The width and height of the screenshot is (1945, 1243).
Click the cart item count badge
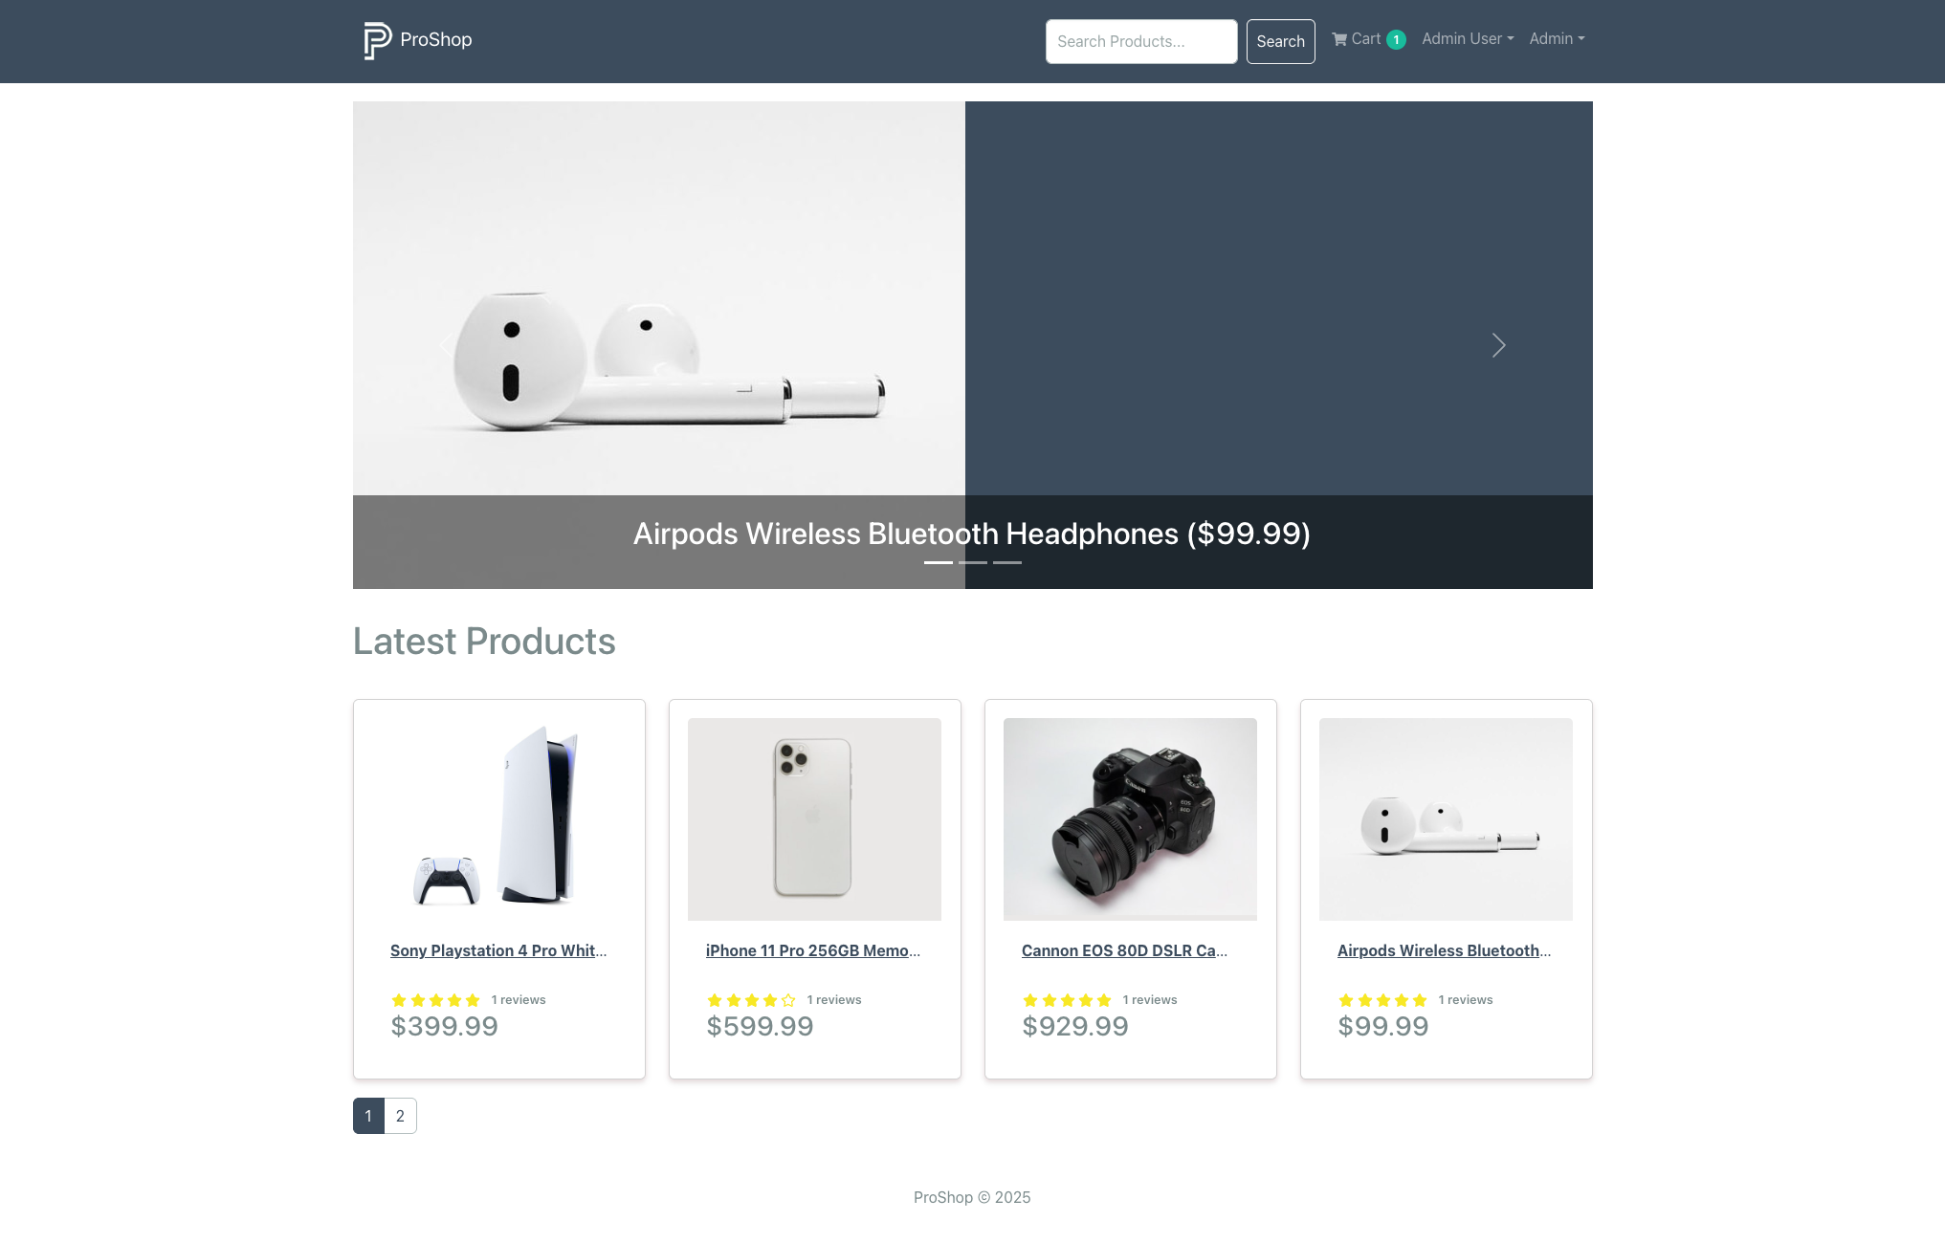[1396, 40]
